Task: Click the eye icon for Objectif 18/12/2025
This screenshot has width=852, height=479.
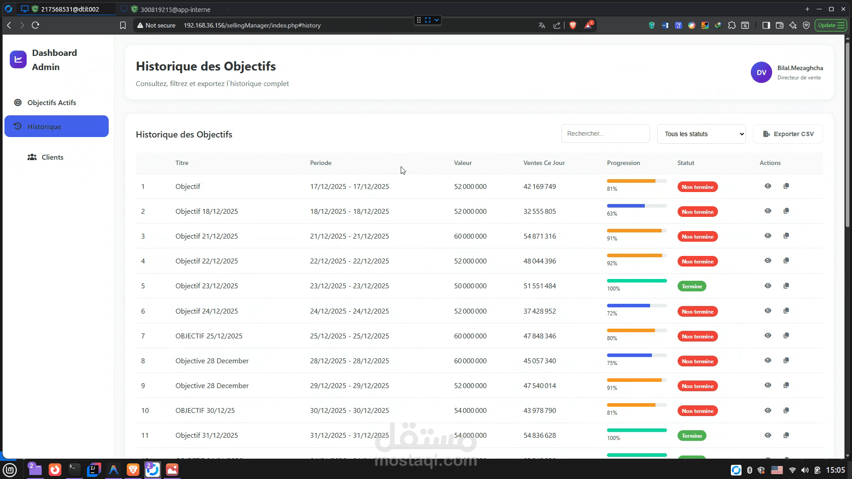Action: [x=768, y=211]
